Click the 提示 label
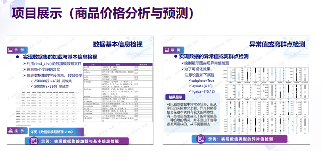Image resolution: width=322 pixels, height=151 pixels. [17, 131]
